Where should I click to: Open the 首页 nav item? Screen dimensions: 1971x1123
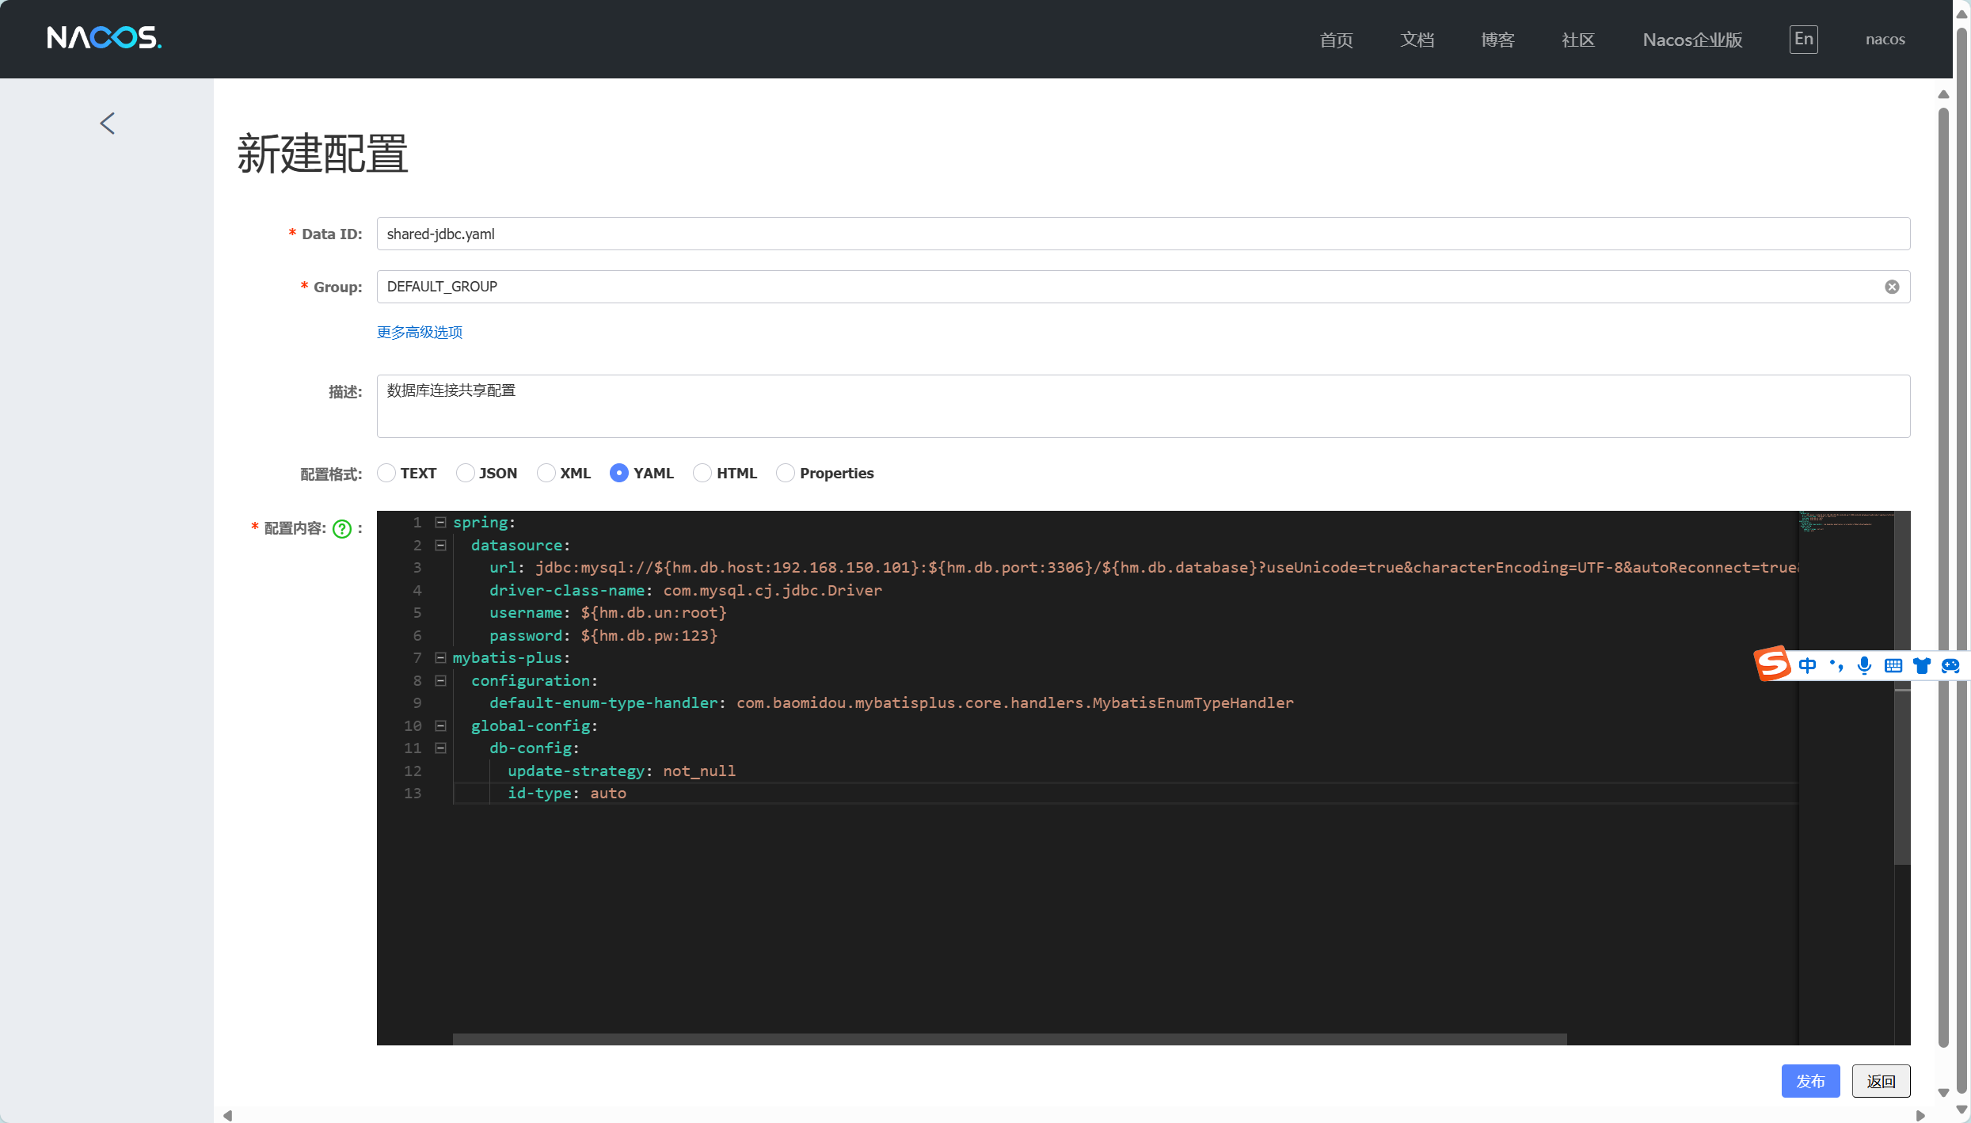(x=1337, y=40)
